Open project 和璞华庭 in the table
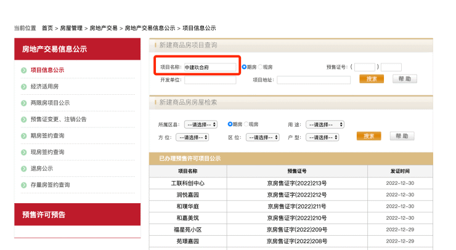 [187, 207]
